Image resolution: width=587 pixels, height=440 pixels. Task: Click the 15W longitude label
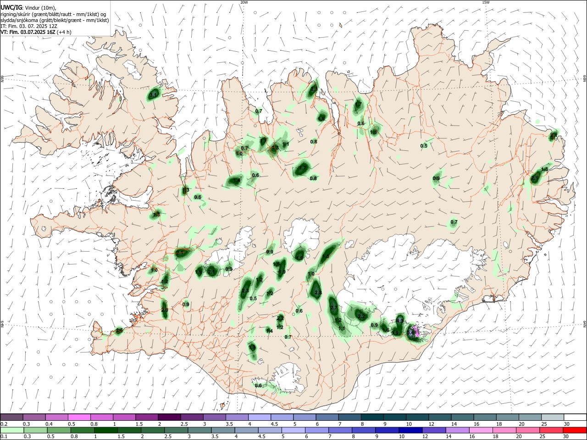click(486, 2)
